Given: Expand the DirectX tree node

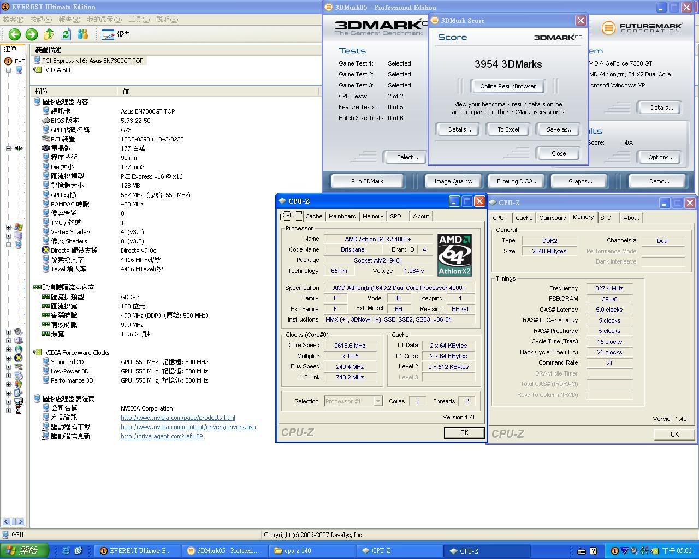Looking at the screenshot, I should 8,358.
